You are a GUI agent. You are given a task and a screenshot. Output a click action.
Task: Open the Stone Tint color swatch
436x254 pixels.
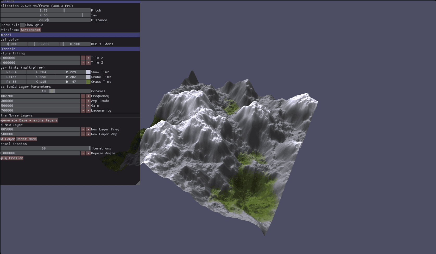pos(88,77)
